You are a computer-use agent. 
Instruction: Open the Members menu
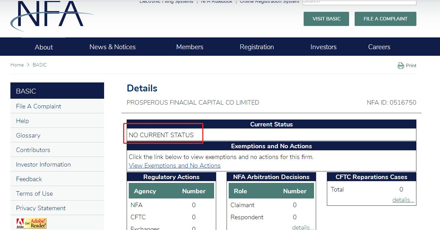coord(190,47)
